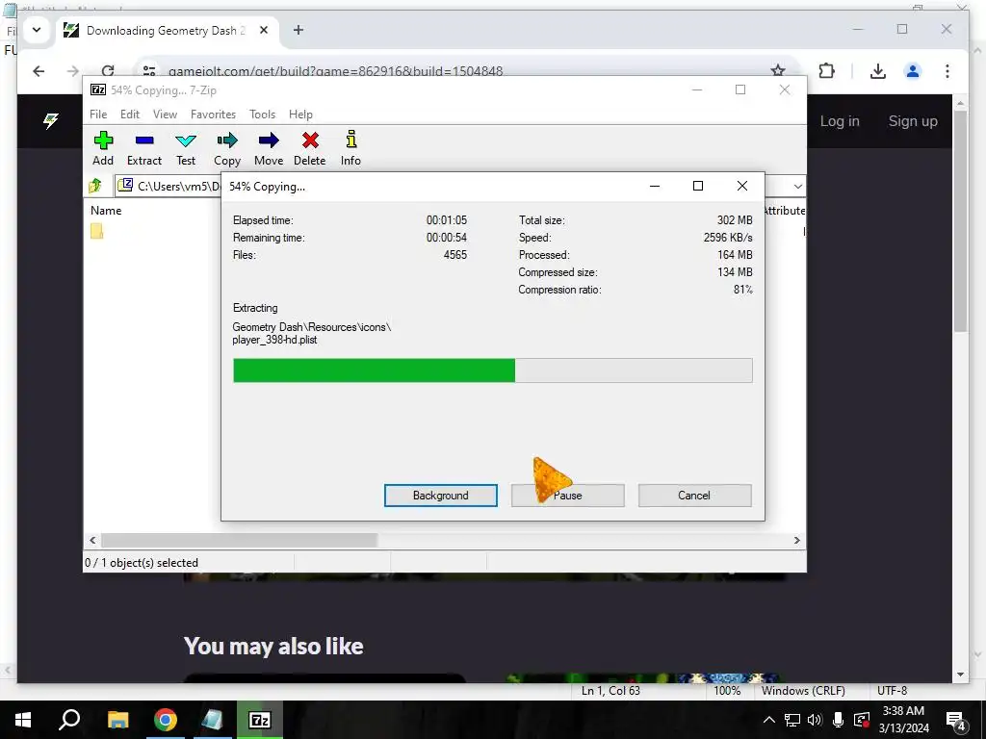Click the 100% zoom in Notepad status bar

point(727,691)
